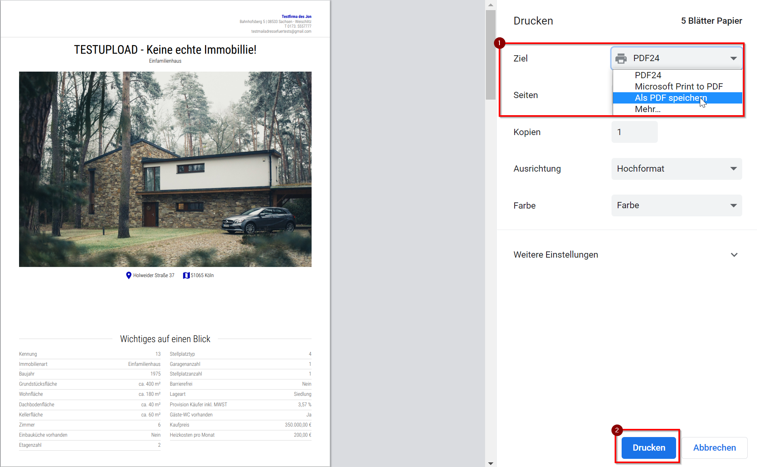Open the Ziel destination dropdown arrow
Viewport: 757px width, 467px height.
click(733, 58)
